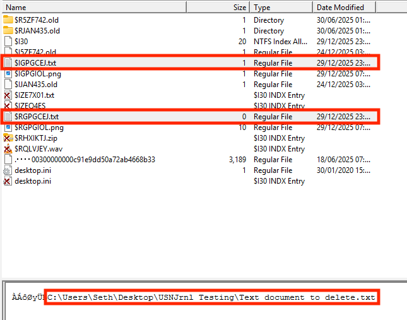
Task: Click the 00300000000c91e9dd50a72ab4668b33 file icon
Action: pos(8,159)
